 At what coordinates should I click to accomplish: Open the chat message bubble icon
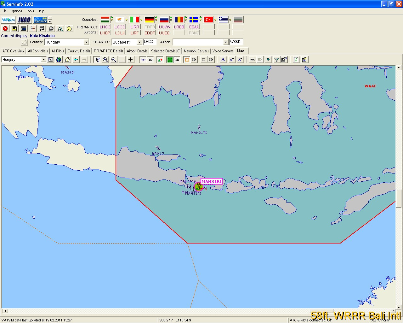42,28
